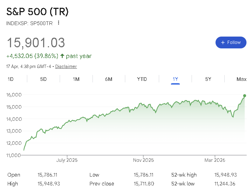The height and width of the screenshot is (191, 252).
Task: Click the Low value 15,786.11
Action: pos(144,175)
